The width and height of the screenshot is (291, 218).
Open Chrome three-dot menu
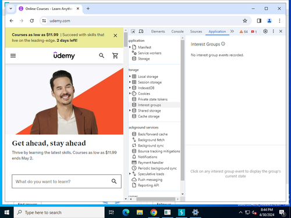coord(279,21)
